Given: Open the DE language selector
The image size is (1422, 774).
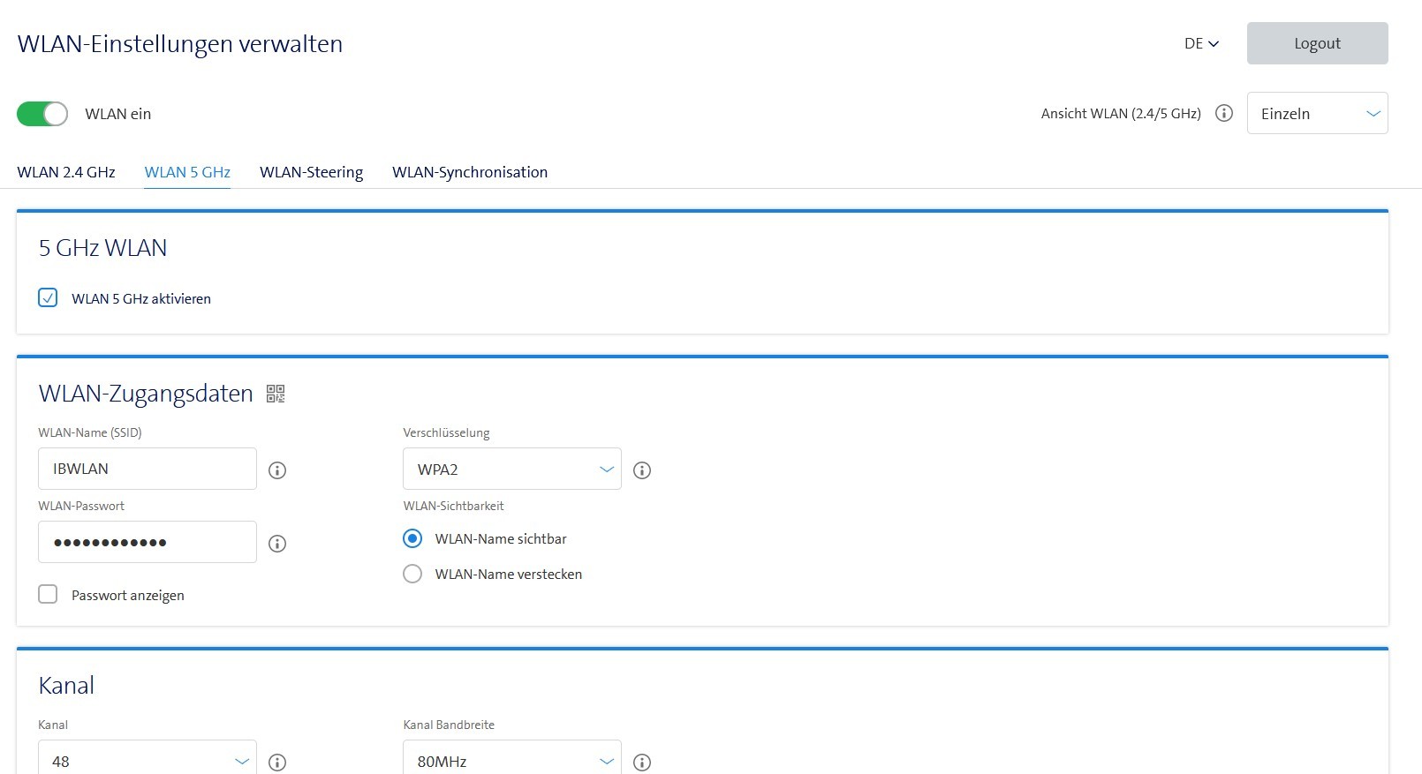Looking at the screenshot, I should [1201, 43].
